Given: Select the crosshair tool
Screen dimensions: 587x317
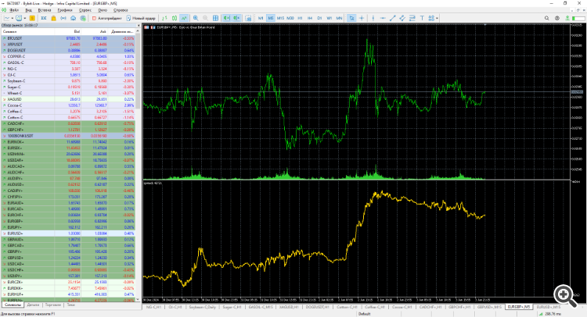Looking at the screenshot, I should (x=362, y=18).
